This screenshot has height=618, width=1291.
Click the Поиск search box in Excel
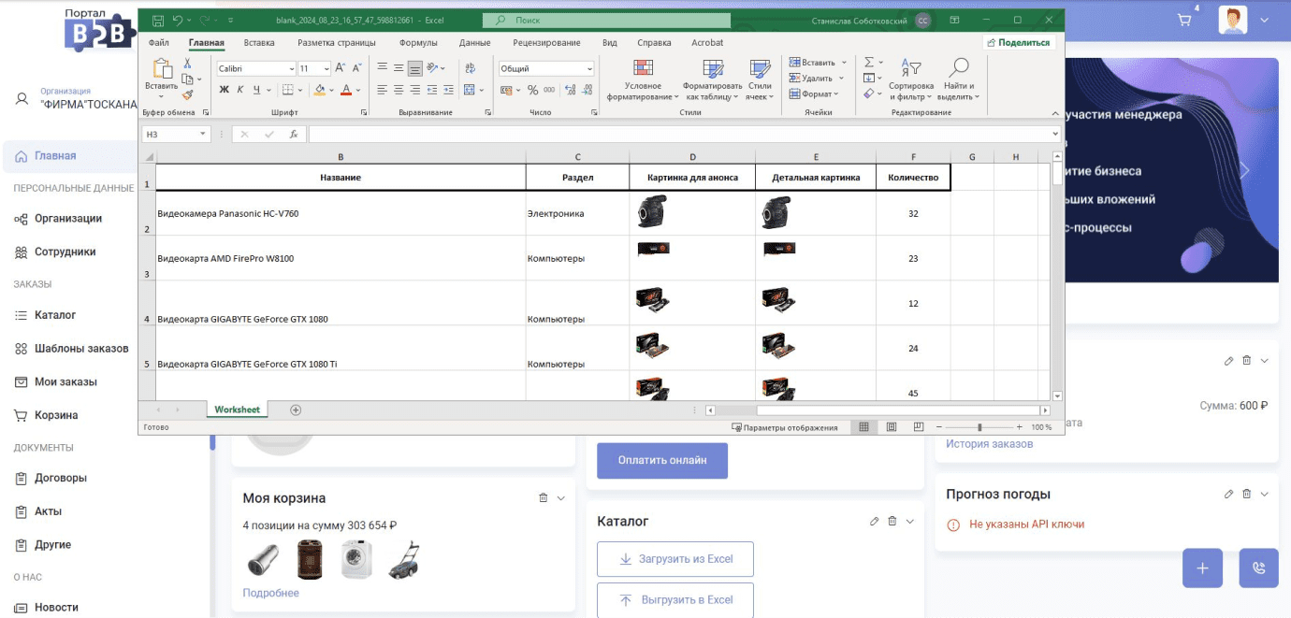(x=606, y=20)
